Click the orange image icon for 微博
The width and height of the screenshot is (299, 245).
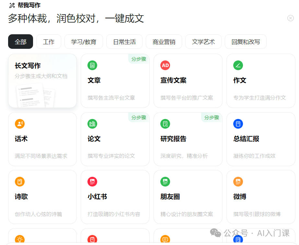(x=238, y=182)
